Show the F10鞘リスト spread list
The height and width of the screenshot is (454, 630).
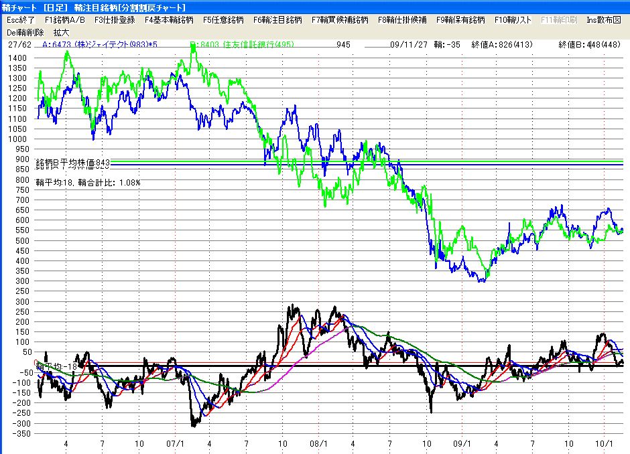click(514, 20)
